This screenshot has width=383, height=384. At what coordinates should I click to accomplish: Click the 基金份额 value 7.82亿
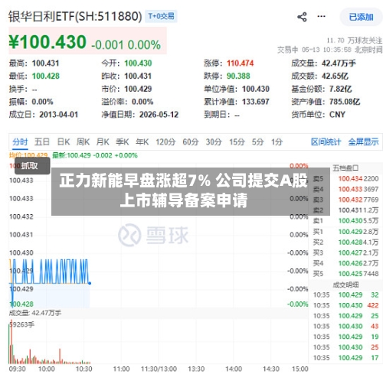coord(340,89)
